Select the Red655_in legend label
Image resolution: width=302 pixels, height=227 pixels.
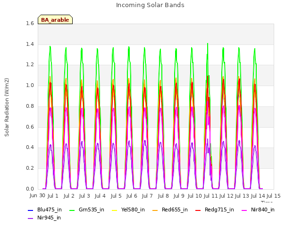pyautogui.click(x=175, y=210)
